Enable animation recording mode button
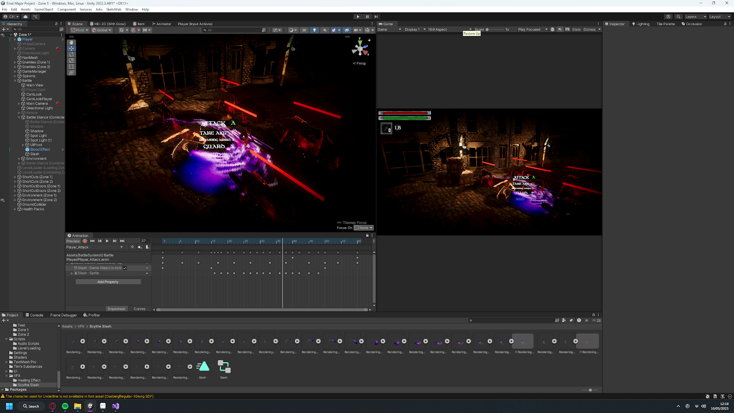The image size is (734, 413). click(x=85, y=241)
